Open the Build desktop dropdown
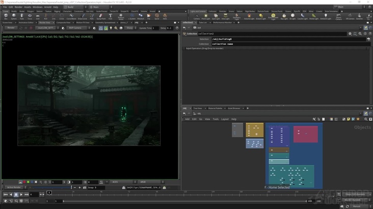Image resolution: width=373 pixels, height=209 pixels. pos(75,7)
